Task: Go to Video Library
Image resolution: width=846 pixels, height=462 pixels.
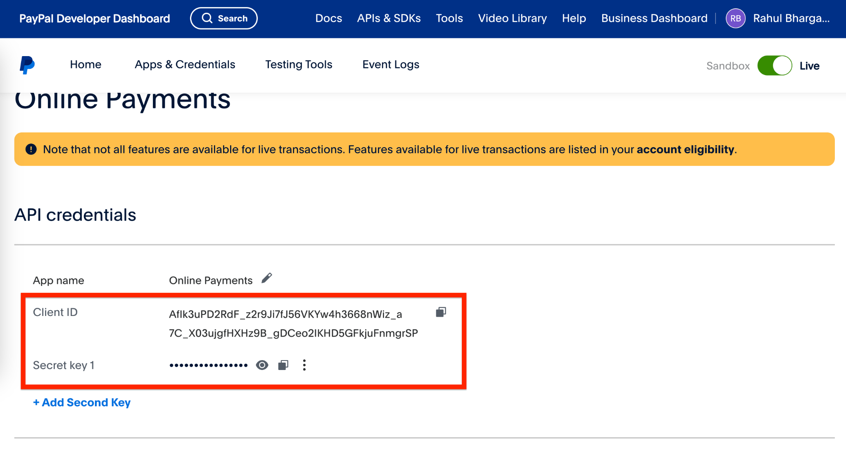Action: click(512, 19)
